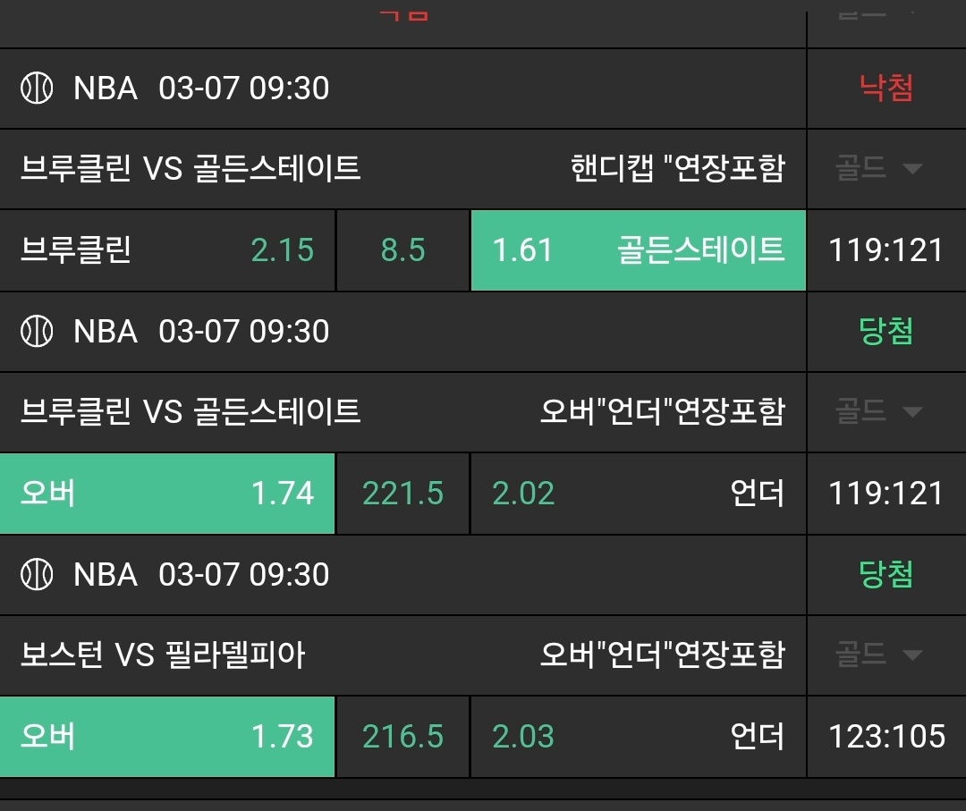Click the 8.5 handicap line value

[x=402, y=250]
